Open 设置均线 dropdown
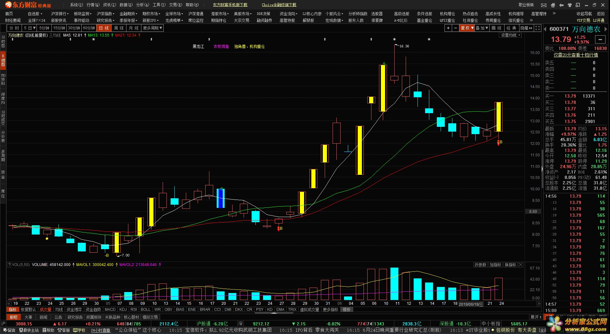The width and height of the screenshot is (610, 334). pos(511,35)
